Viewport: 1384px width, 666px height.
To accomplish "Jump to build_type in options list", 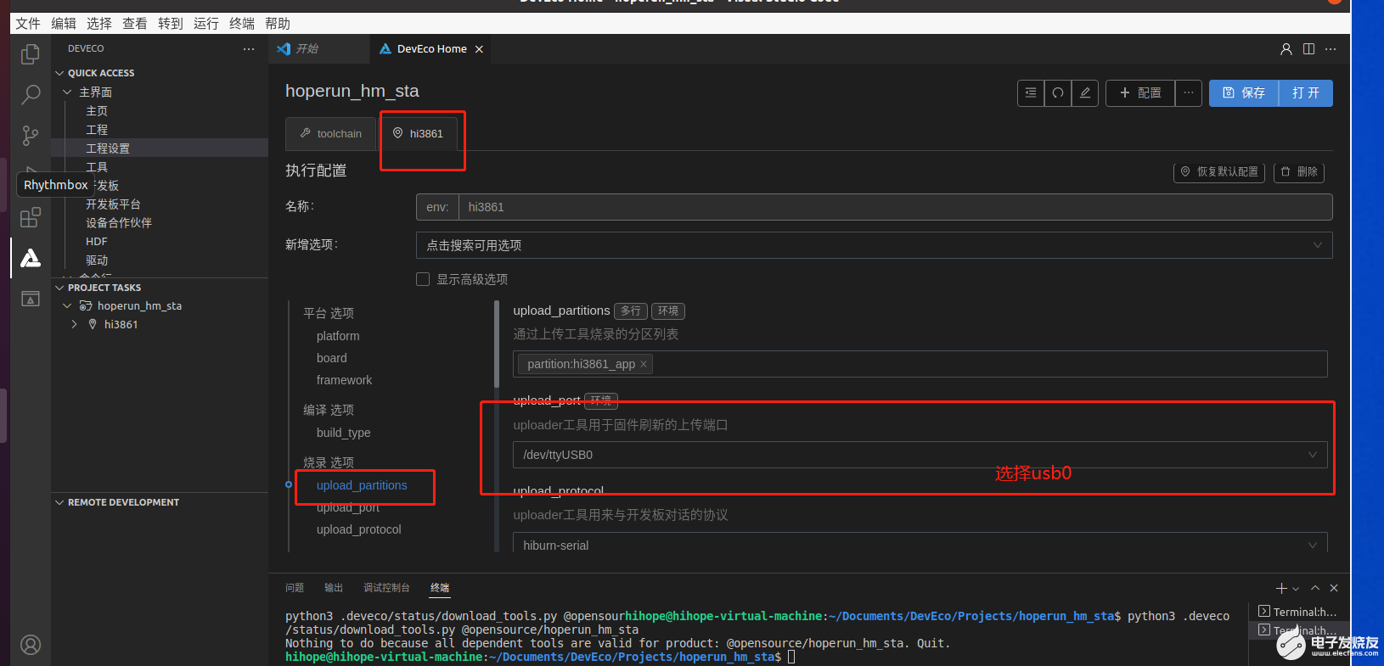I will (343, 433).
